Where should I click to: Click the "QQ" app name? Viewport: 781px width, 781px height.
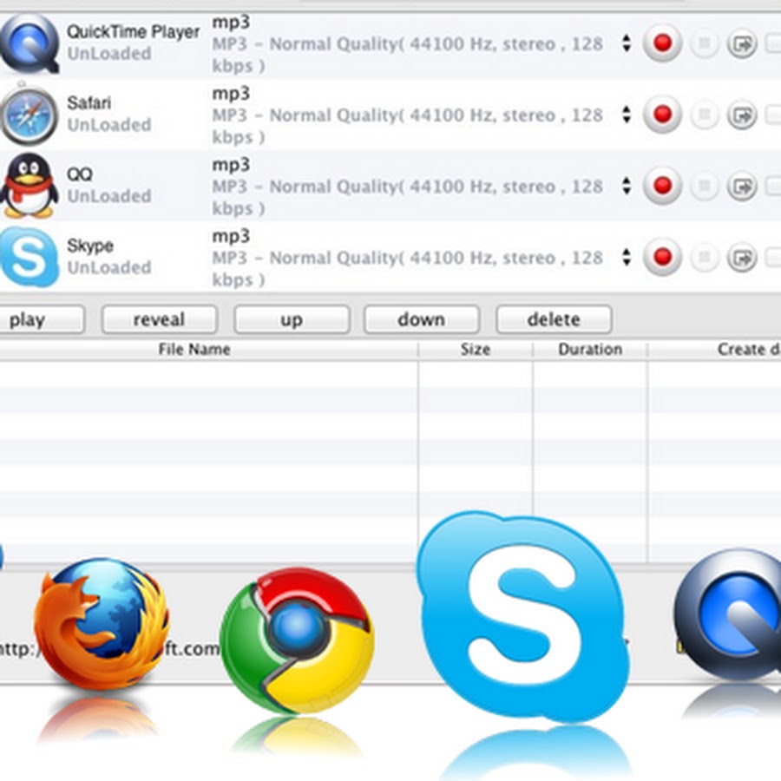point(80,174)
